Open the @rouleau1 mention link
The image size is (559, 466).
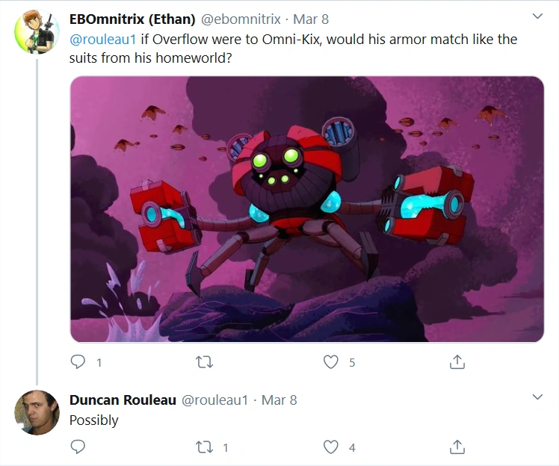(102, 39)
